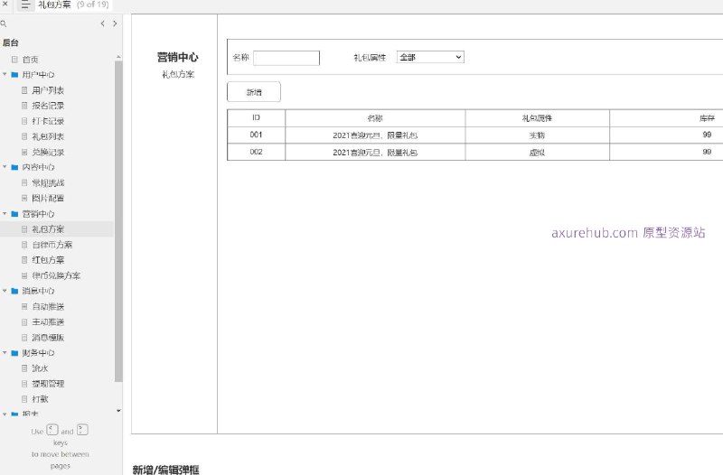
Task: Collapse the 用户中心 folder
Action: click(x=5, y=74)
